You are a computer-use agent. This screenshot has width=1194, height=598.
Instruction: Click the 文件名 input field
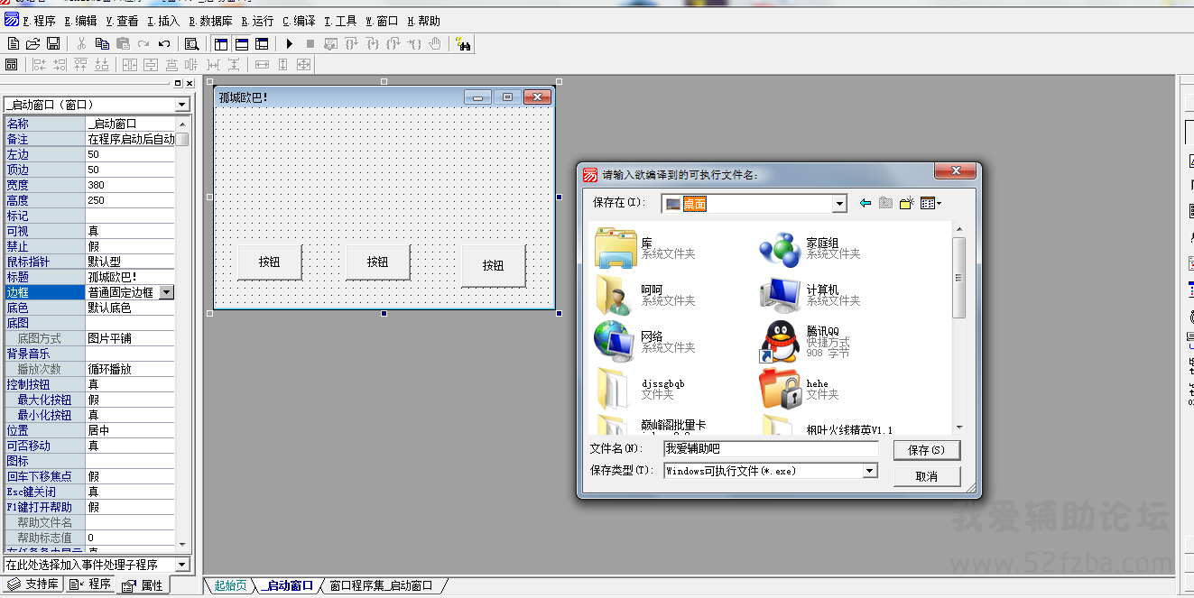coord(770,448)
